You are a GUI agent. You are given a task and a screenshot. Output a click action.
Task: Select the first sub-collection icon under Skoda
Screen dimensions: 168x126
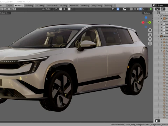pos(164,24)
